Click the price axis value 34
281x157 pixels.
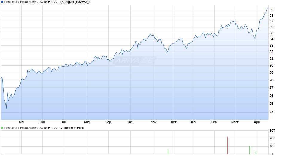click(x=271, y=39)
